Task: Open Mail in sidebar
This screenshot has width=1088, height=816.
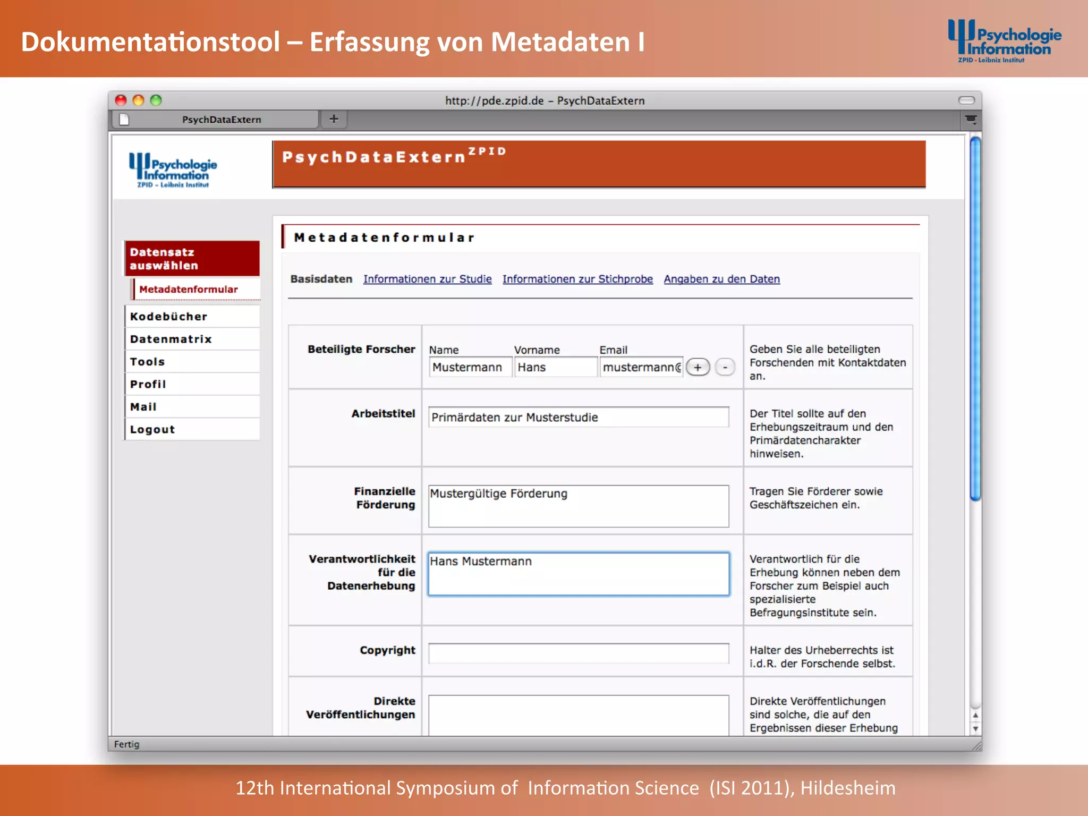Action: (192, 407)
